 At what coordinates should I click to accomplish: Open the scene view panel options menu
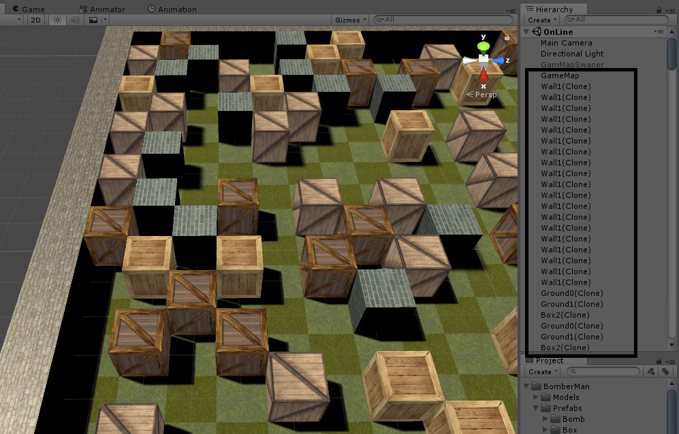click(x=511, y=11)
